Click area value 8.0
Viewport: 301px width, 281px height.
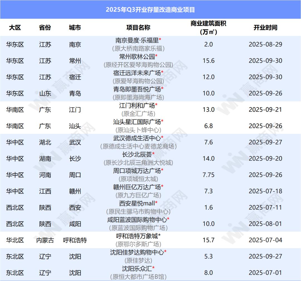208,273
